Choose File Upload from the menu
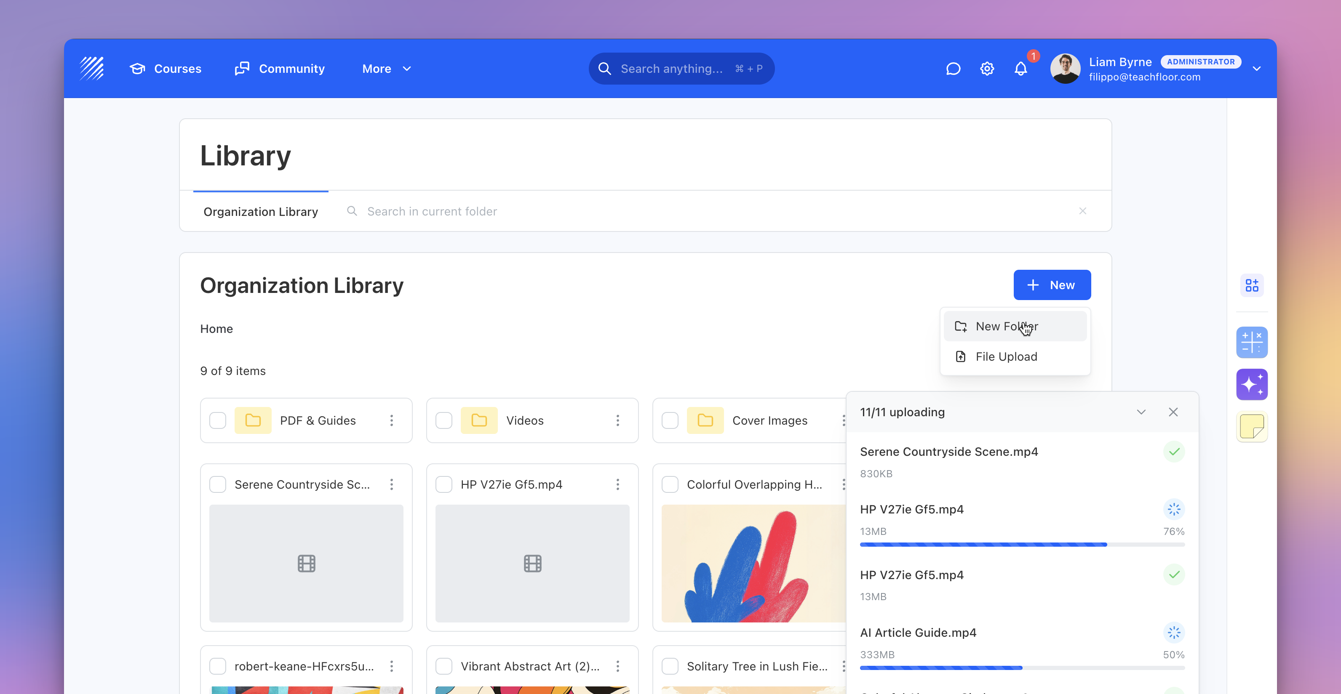Screen dimensions: 1341x694 pos(1006,356)
